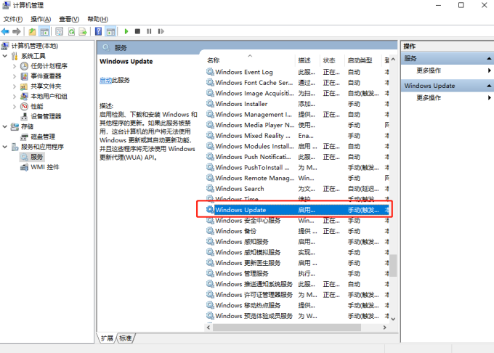Viewport: 494px width, 353px height.
Task: Select WMI 控件 in the tree
Action: click(45, 167)
